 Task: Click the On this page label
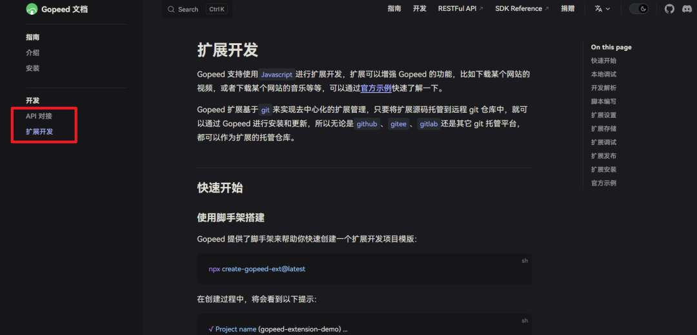pyautogui.click(x=611, y=48)
